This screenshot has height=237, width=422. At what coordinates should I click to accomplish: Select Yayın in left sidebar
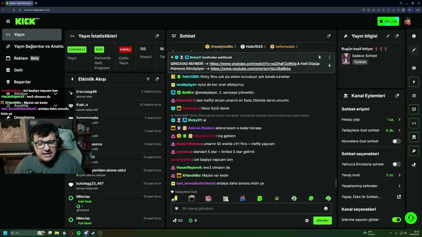(32, 35)
